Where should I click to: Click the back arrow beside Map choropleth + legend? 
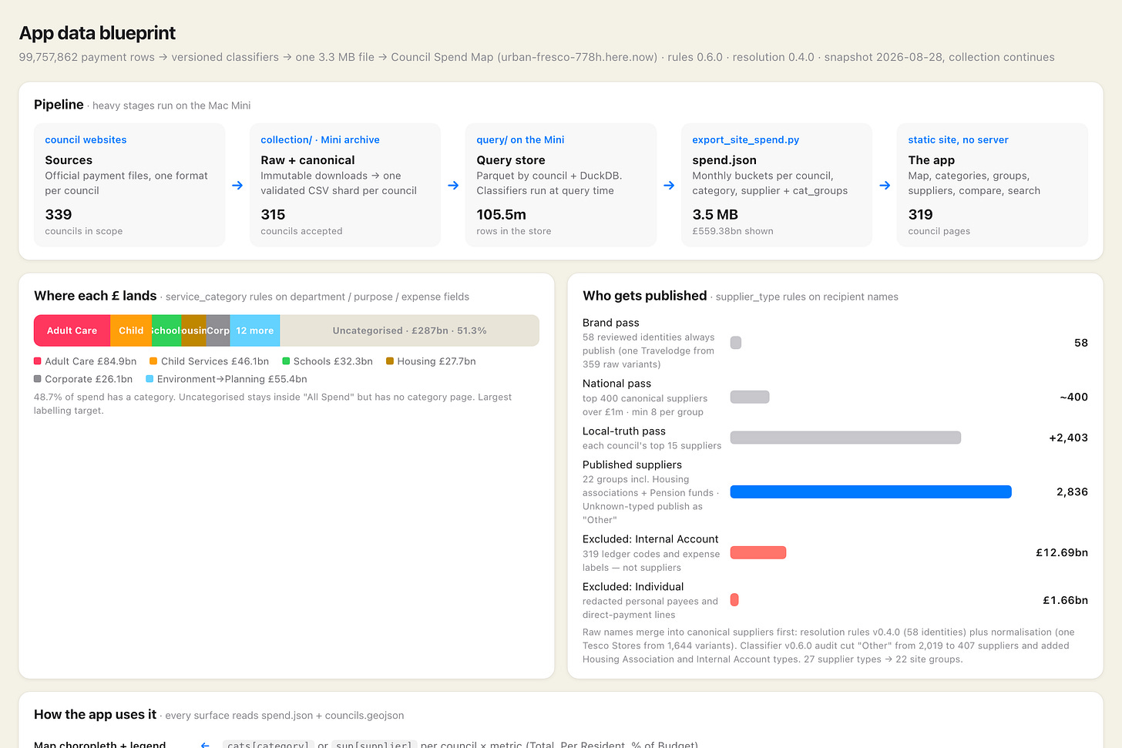coord(205,745)
